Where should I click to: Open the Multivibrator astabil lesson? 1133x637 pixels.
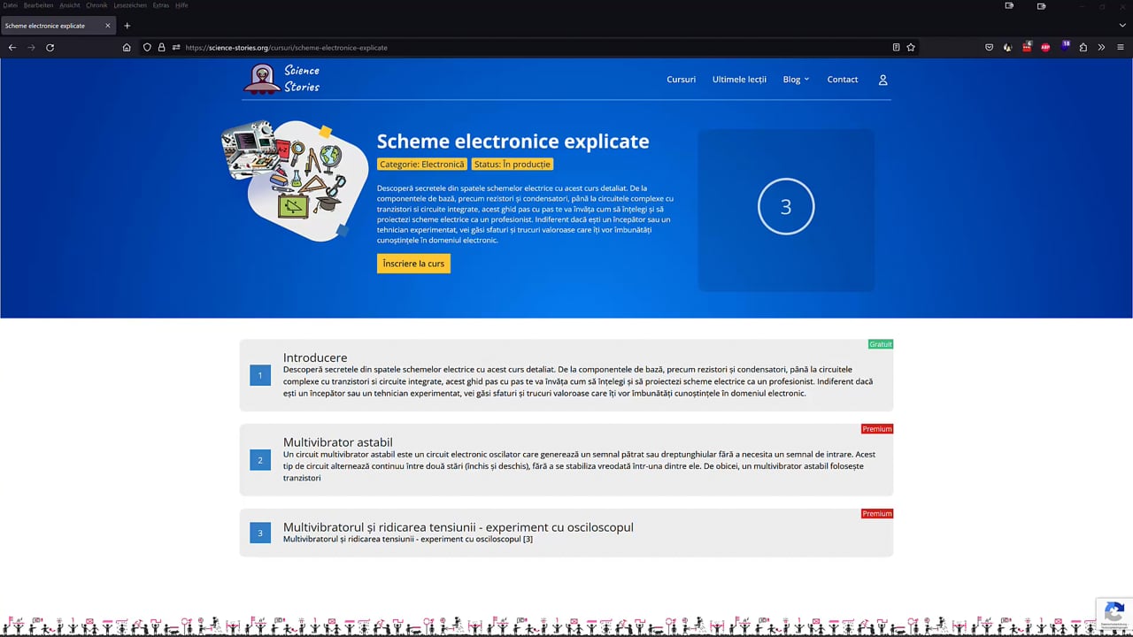click(566, 459)
